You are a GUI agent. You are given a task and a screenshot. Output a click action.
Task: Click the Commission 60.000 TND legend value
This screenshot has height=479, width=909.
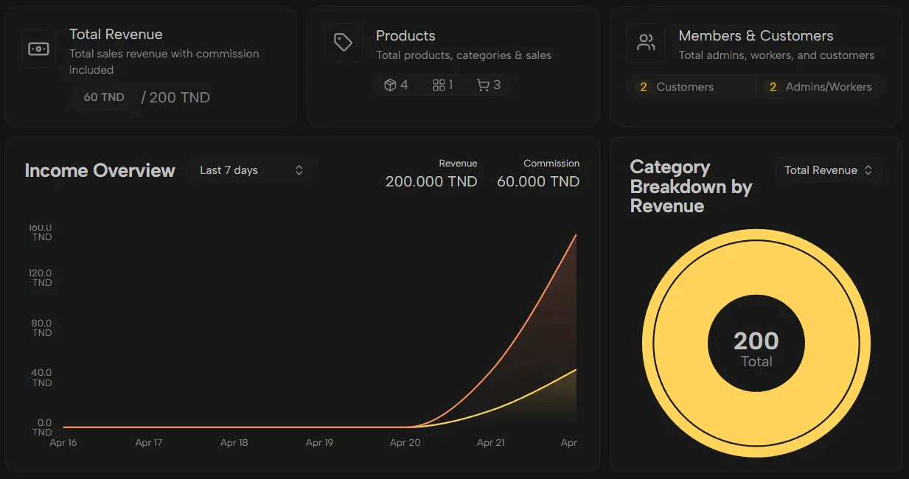[x=538, y=181]
